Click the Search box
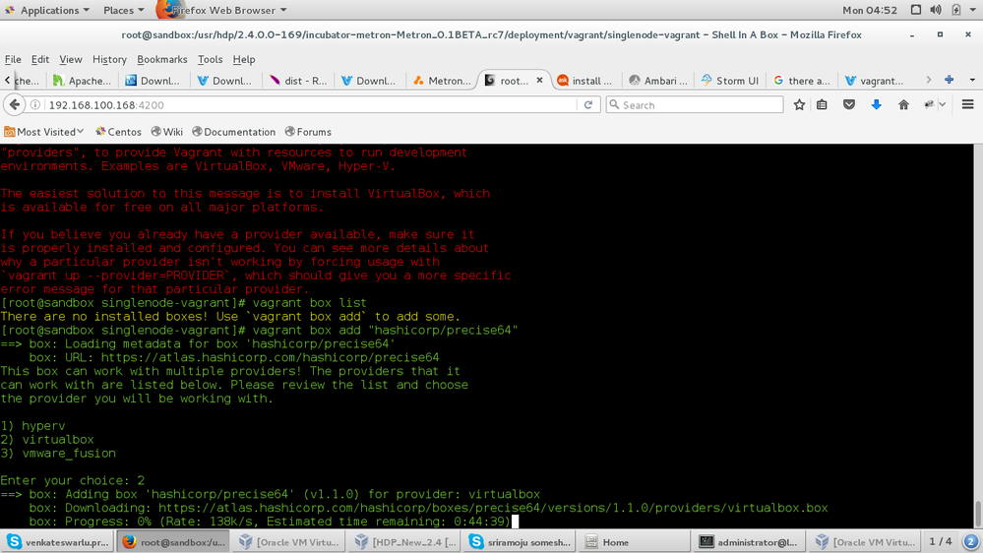 coord(695,104)
